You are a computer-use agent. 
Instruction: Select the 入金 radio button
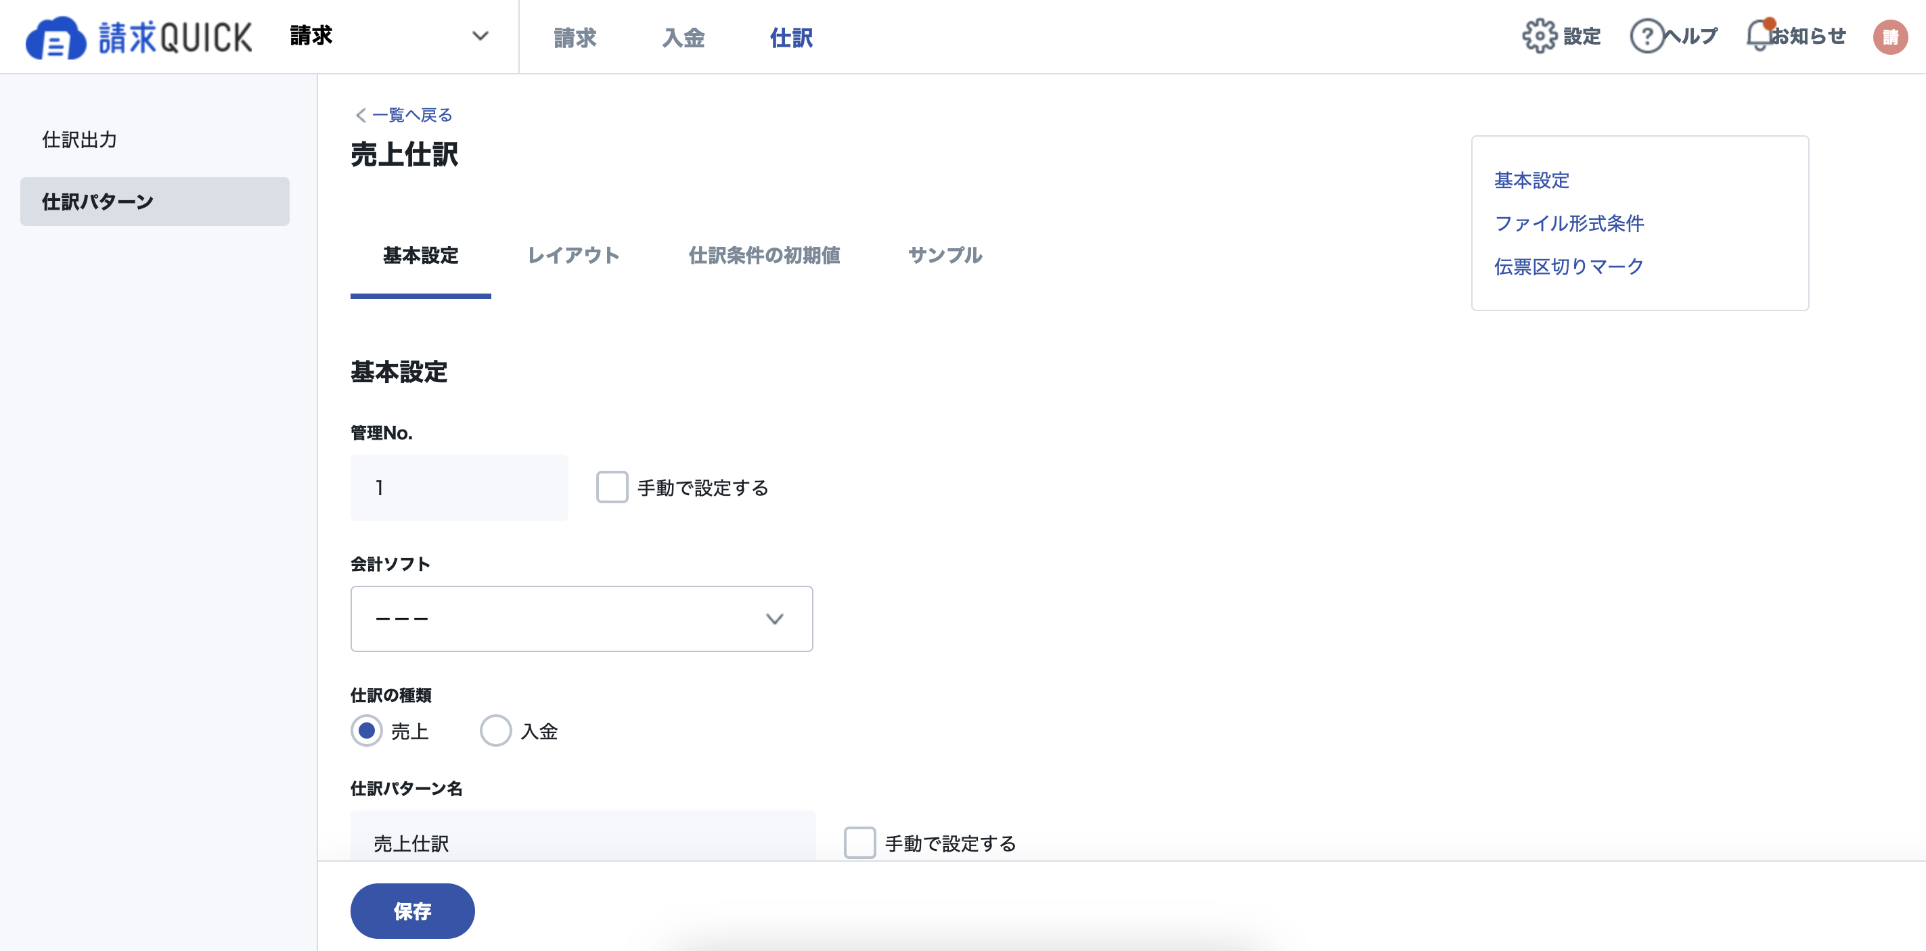(495, 730)
